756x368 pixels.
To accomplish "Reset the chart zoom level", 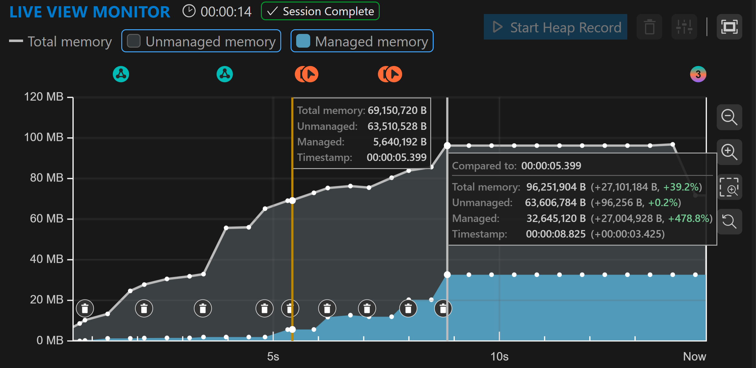I will point(730,222).
